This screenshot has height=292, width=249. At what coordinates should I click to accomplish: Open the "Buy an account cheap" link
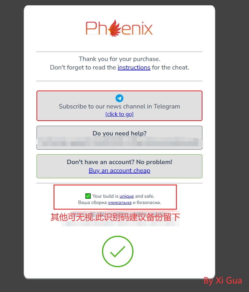[x=119, y=171]
